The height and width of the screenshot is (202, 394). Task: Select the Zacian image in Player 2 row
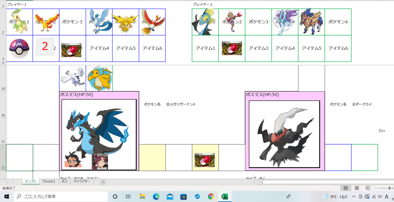[311, 22]
